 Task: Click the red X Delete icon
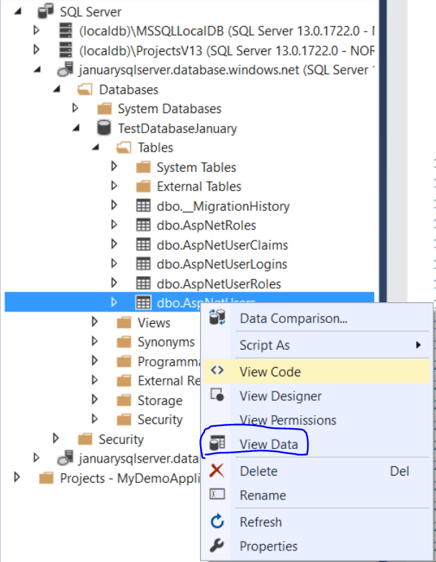click(x=217, y=471)
